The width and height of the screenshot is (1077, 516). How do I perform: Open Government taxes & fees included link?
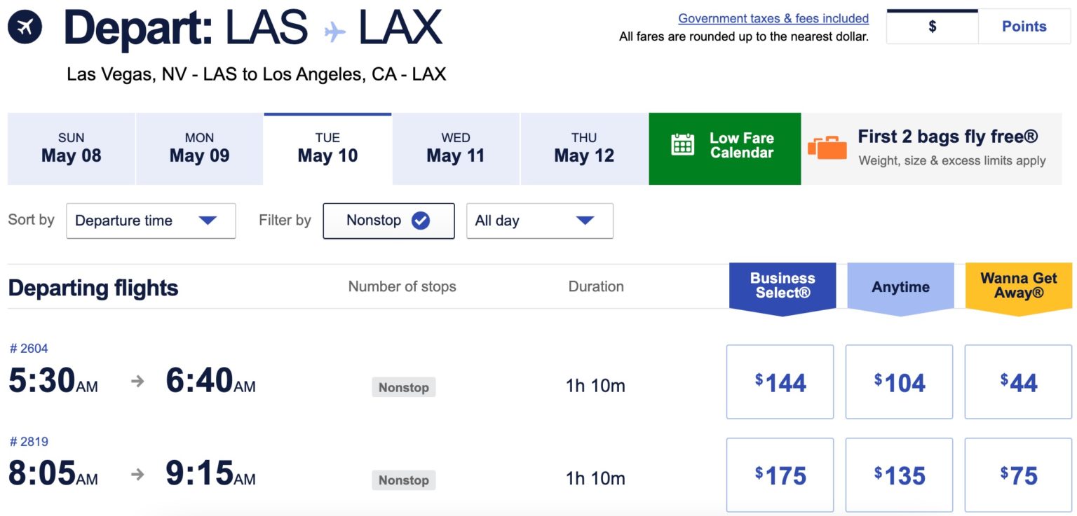(773, 19)
